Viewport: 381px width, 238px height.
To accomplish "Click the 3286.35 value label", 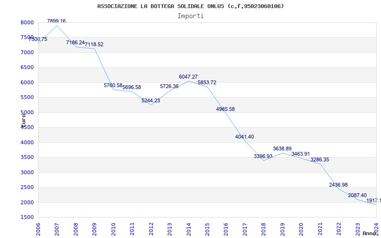I will click(x=320, y=160).
